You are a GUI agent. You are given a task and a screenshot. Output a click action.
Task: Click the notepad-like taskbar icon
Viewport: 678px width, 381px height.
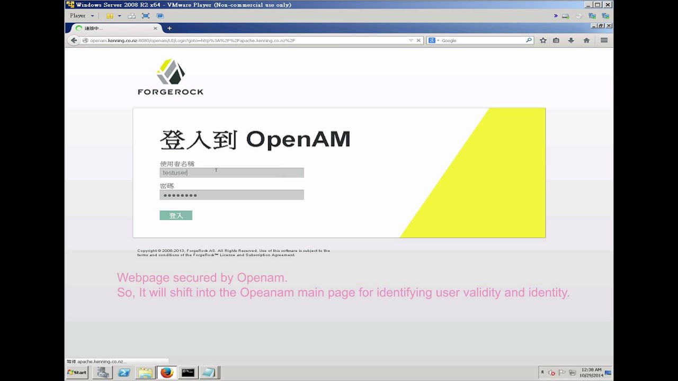coord(209,373)
